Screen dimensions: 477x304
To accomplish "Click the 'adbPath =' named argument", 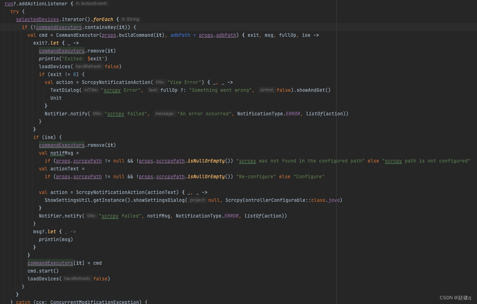I will coord(183,35).
